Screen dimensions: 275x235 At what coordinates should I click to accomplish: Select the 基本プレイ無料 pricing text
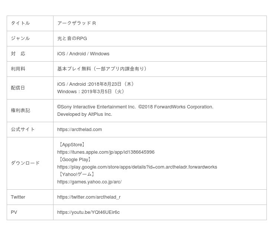coord(103,69)
